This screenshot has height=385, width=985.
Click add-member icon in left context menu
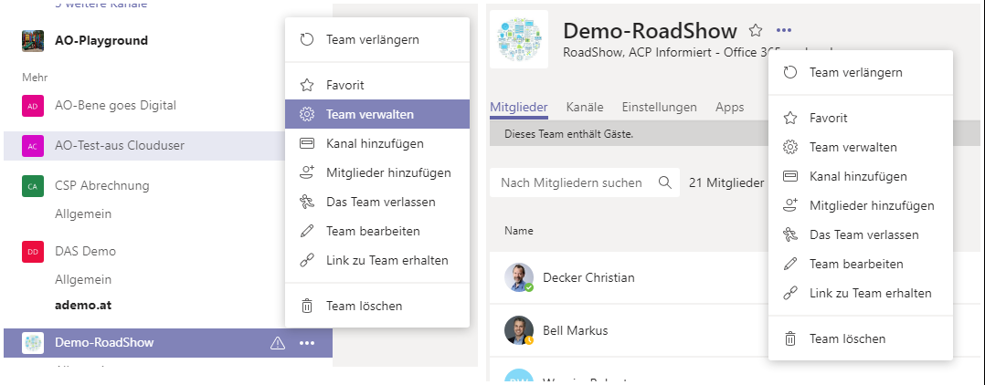click(307, 172)
